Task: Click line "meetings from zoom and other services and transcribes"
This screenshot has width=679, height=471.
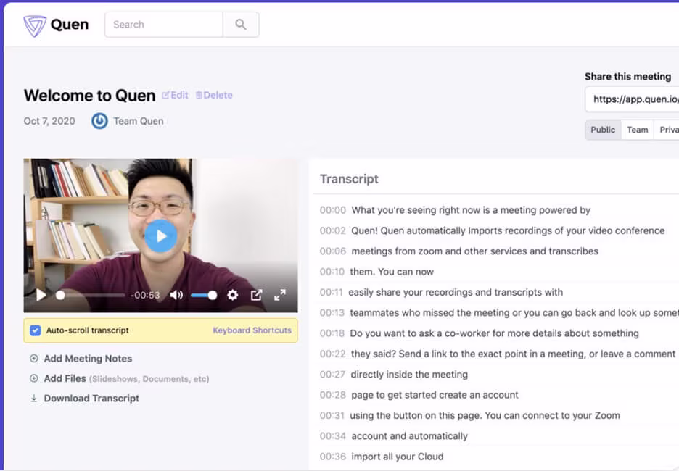Action: click(474, 251)
